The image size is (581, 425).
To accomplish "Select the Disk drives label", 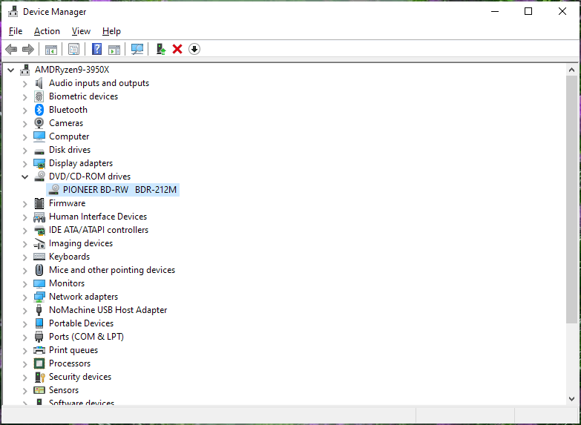I will coord(70,150).
